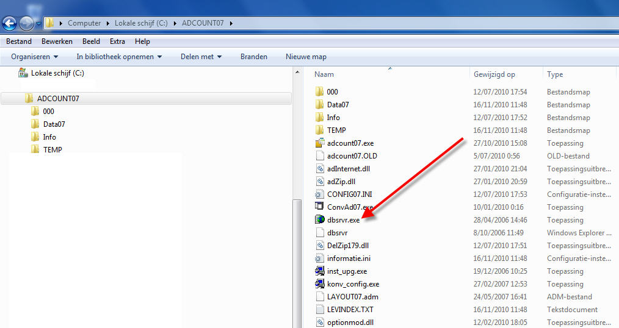
Task: Click the TEMP folder icon in file list
Action: 320,130
